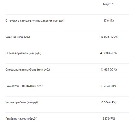Click the 'Год 2023' column header

[x=109, y=4]
